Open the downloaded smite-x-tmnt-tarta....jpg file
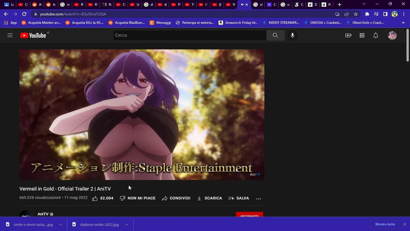410x231 pixels. click(x=30, y=225)
